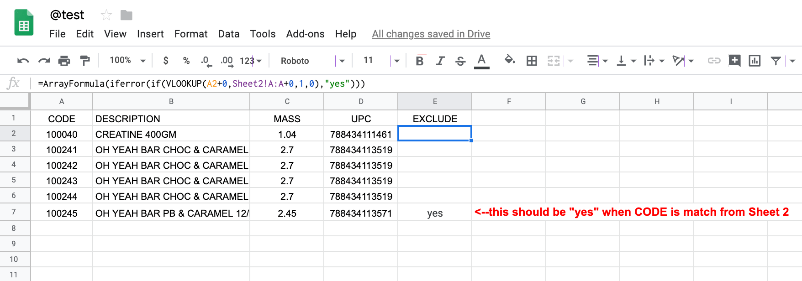Select column A header
The image size is (802, 281).
click(62, 101)
